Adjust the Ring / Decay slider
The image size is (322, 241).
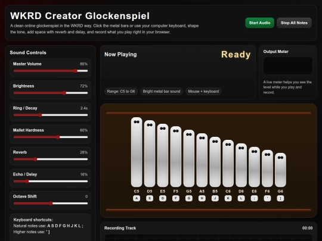[x=51, y=115]
